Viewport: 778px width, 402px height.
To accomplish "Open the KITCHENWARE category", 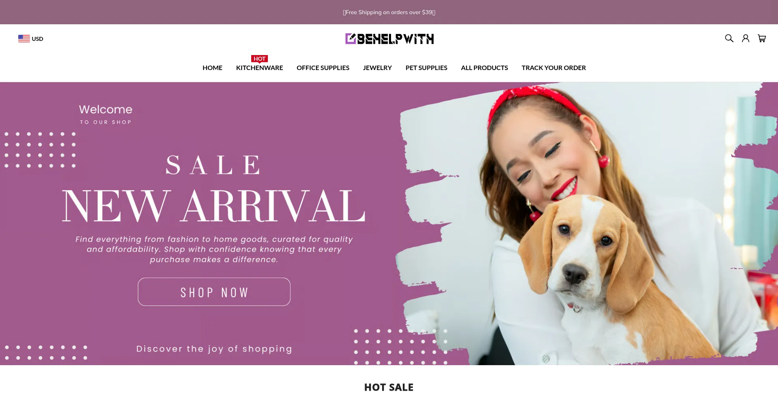I will pyautogui.click(x=259, y=68).
